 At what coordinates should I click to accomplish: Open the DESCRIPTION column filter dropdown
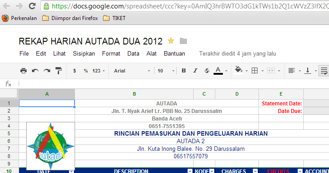click(190, 171)
